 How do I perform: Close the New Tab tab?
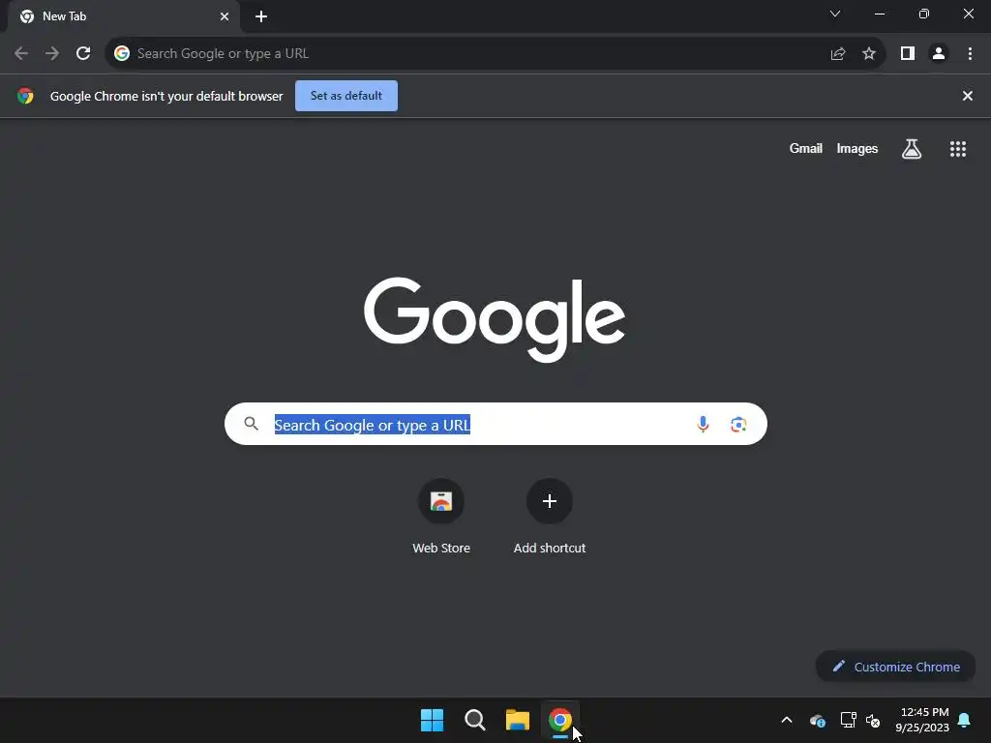click(225, 16)
